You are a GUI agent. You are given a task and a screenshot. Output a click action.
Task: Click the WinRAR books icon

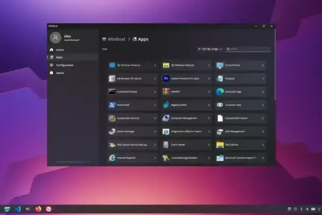click(x=166, y=92)
